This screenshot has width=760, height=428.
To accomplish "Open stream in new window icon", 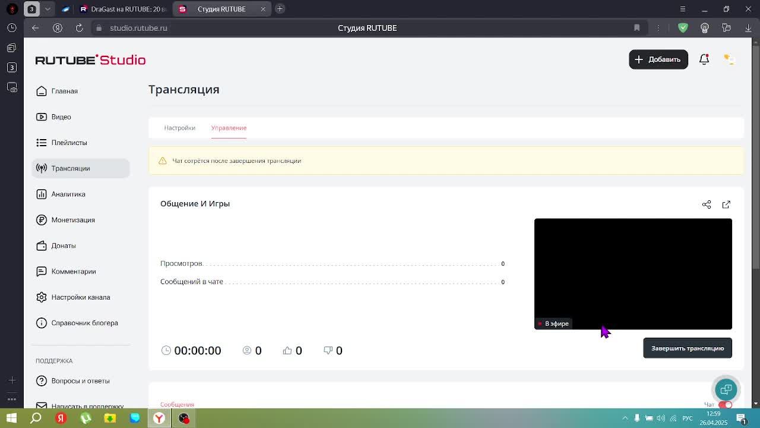I will click(x=726, y=204).
